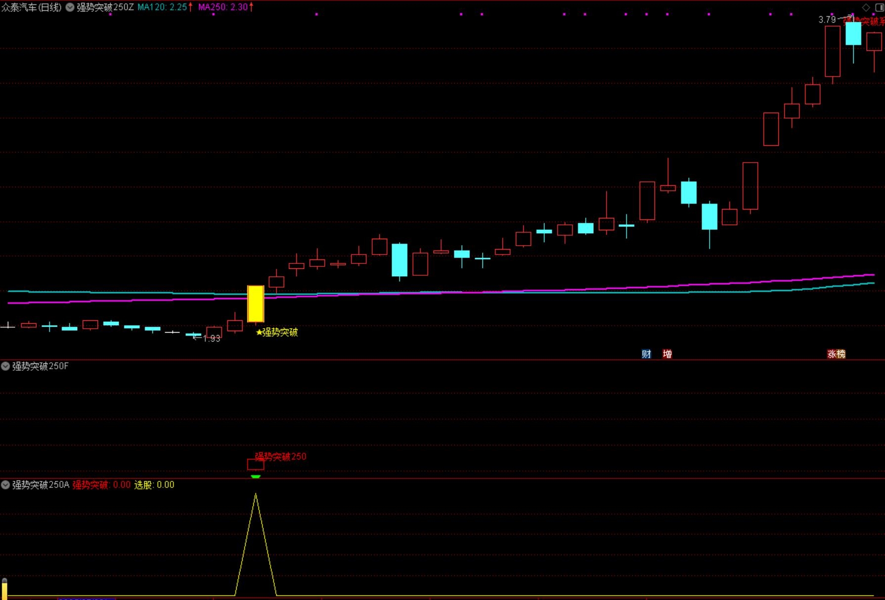Click the green triangle signal marker
This screenshot has width=885, height=600.
click(256, 476)
